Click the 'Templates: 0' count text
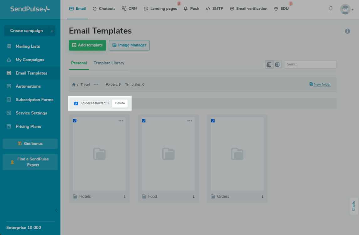 coord(135,85)
